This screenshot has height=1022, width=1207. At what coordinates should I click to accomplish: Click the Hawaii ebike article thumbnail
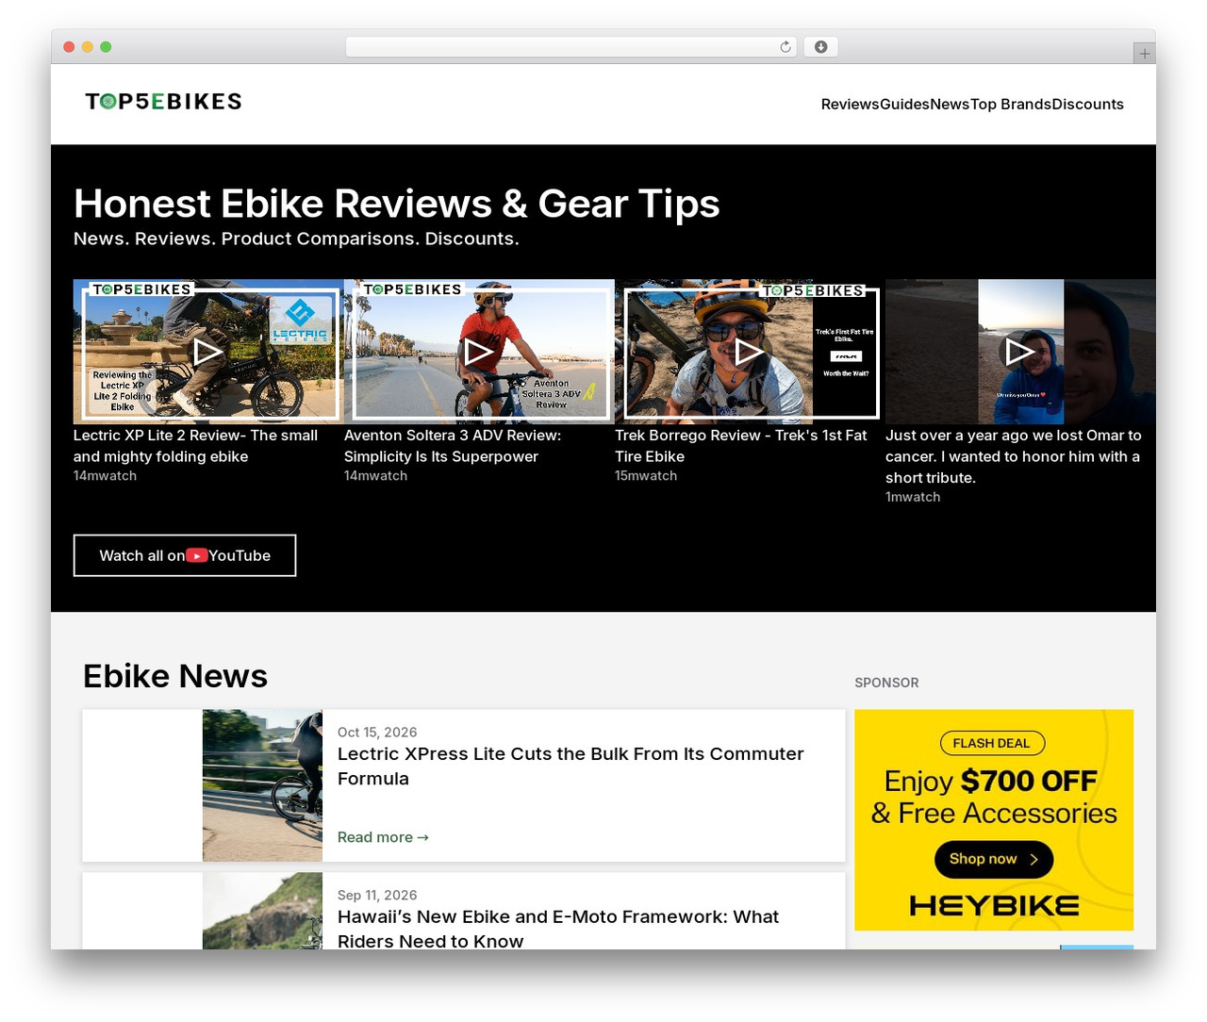click(x=262, y=911)
